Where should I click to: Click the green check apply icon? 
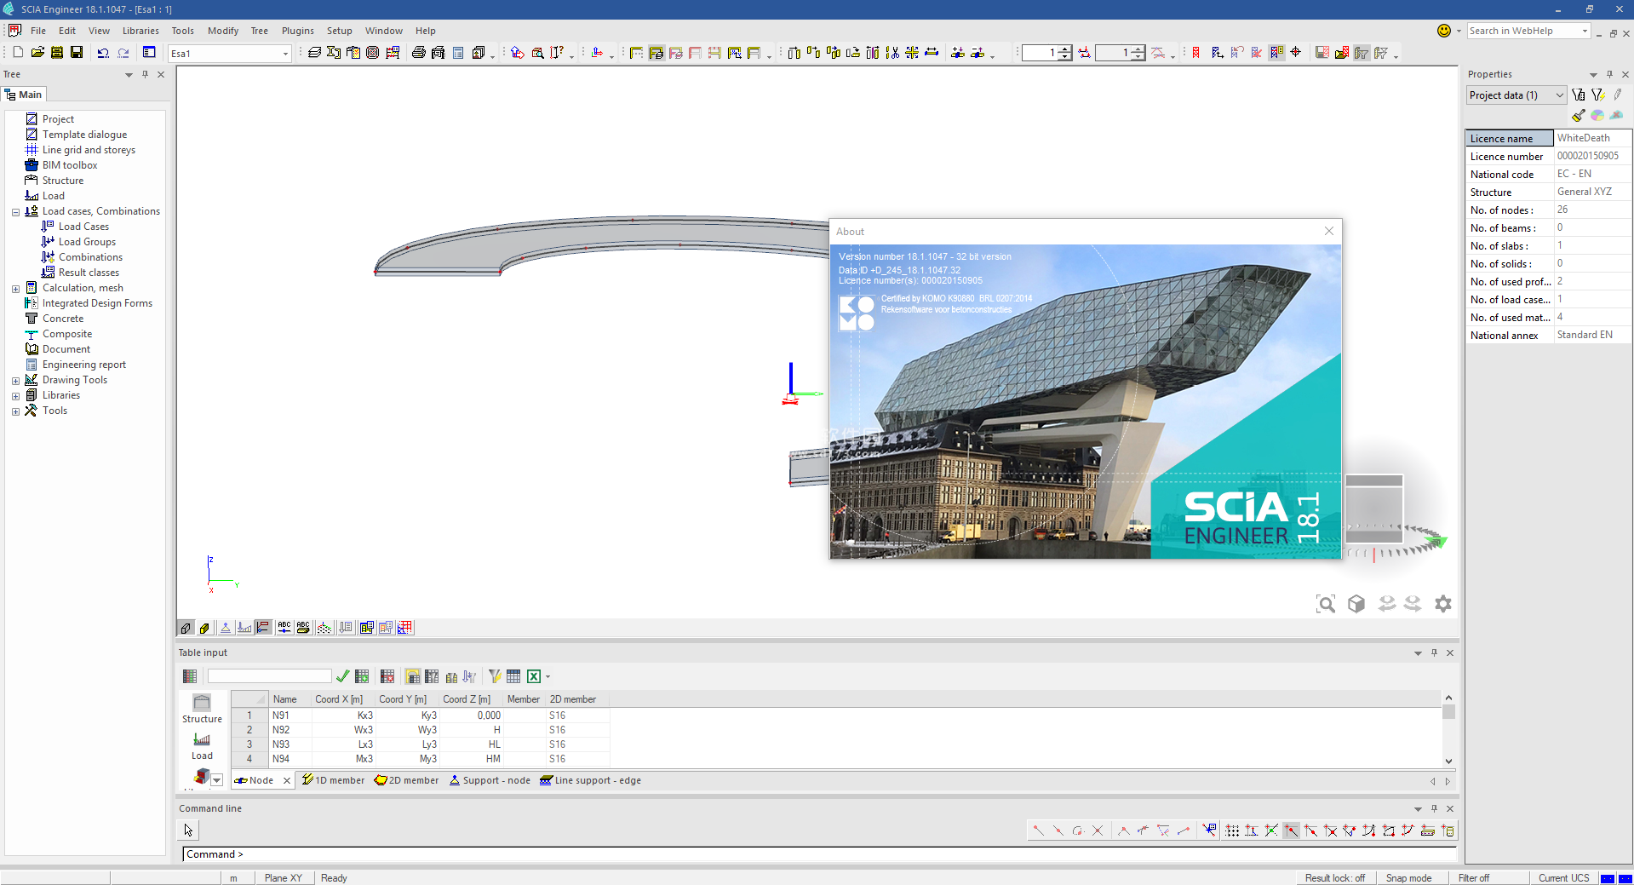[x=342, y=676]
